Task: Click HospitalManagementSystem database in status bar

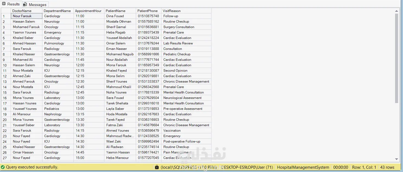Action: click(303, 167)
